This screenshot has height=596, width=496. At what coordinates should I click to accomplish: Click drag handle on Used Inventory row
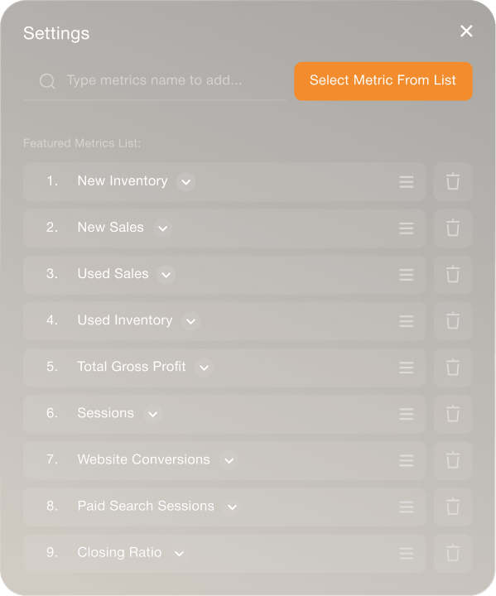click(407, 321)
